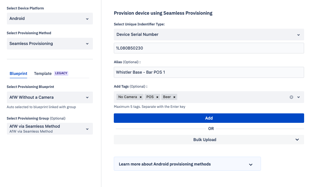The width and height of the screenshot is (310, 187).
Task: Open the Seamless Provisioning method dropdown
Action: (x=50, y=44)
